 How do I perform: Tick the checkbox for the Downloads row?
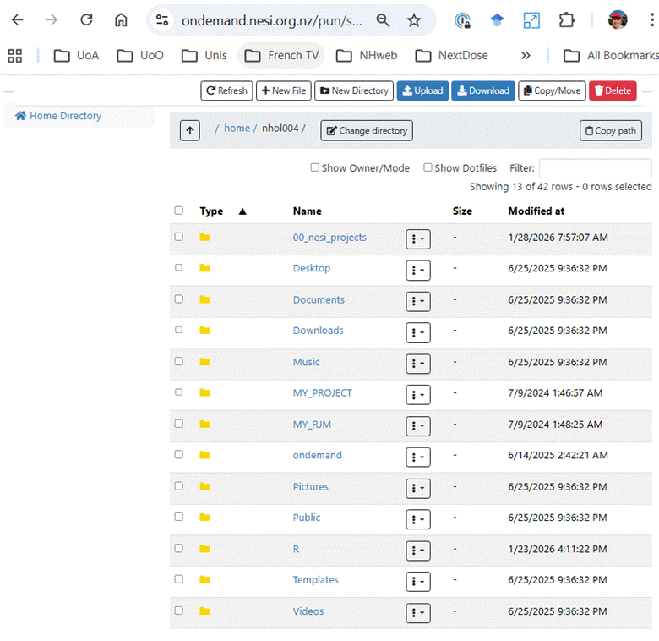178,330
